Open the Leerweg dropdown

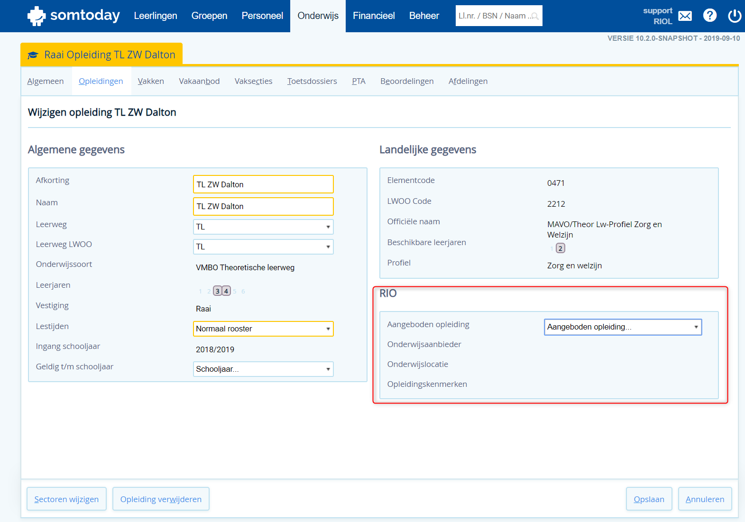263,227
